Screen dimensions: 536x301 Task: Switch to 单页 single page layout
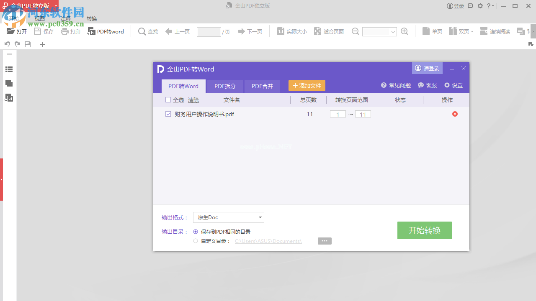pyautogui.click(x=432, y=31)
